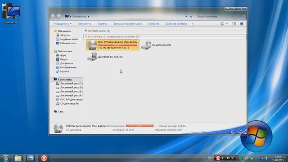
Task: Click the Back navigation arrow
Action: (53, 17)
